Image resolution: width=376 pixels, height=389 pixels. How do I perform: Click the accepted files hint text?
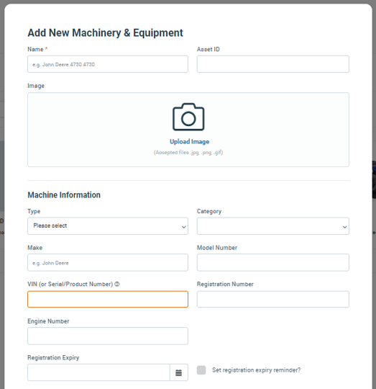click(x=188, y=152)
